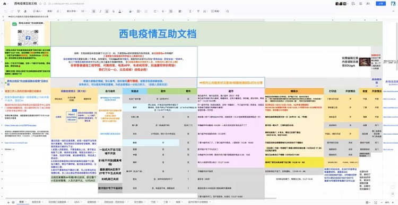Open the font size 22 dropdown
Screen dimensions: 398x205
click(x=84, y=12)
